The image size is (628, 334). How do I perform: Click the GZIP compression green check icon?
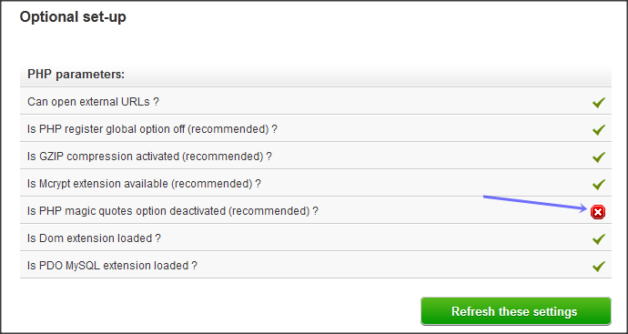click(598, 157)
